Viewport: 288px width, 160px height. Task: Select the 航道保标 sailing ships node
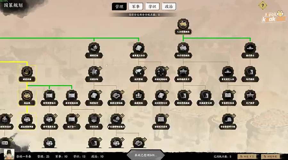coord(139,98)
